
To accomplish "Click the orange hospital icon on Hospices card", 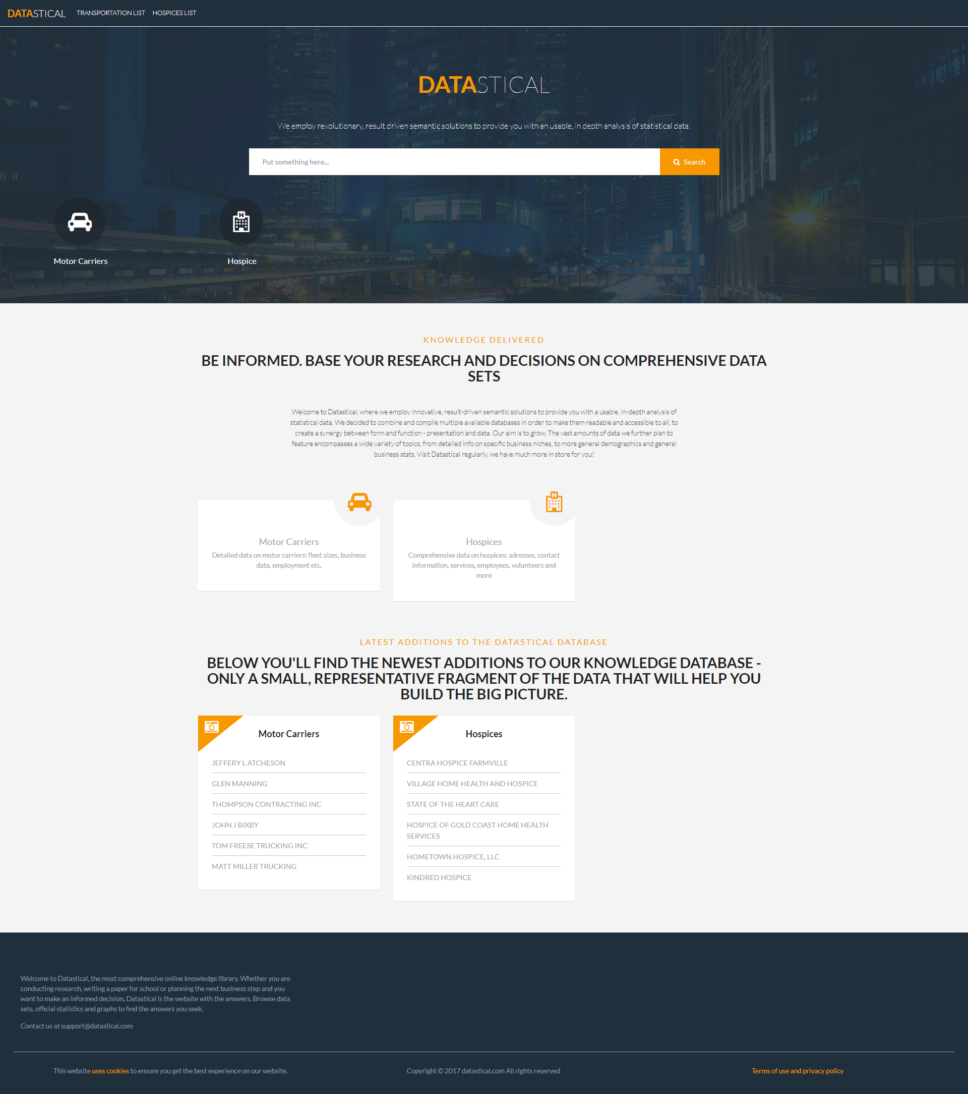I will point(554,502).
